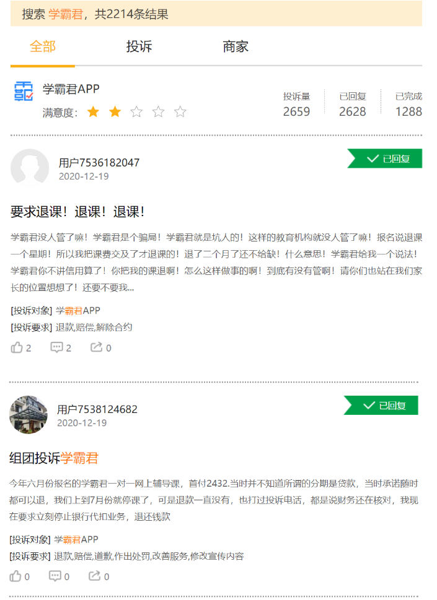Open avatar of 用户7536182047
The width and height of the screenshot is (437, 600).
[30, 168]
